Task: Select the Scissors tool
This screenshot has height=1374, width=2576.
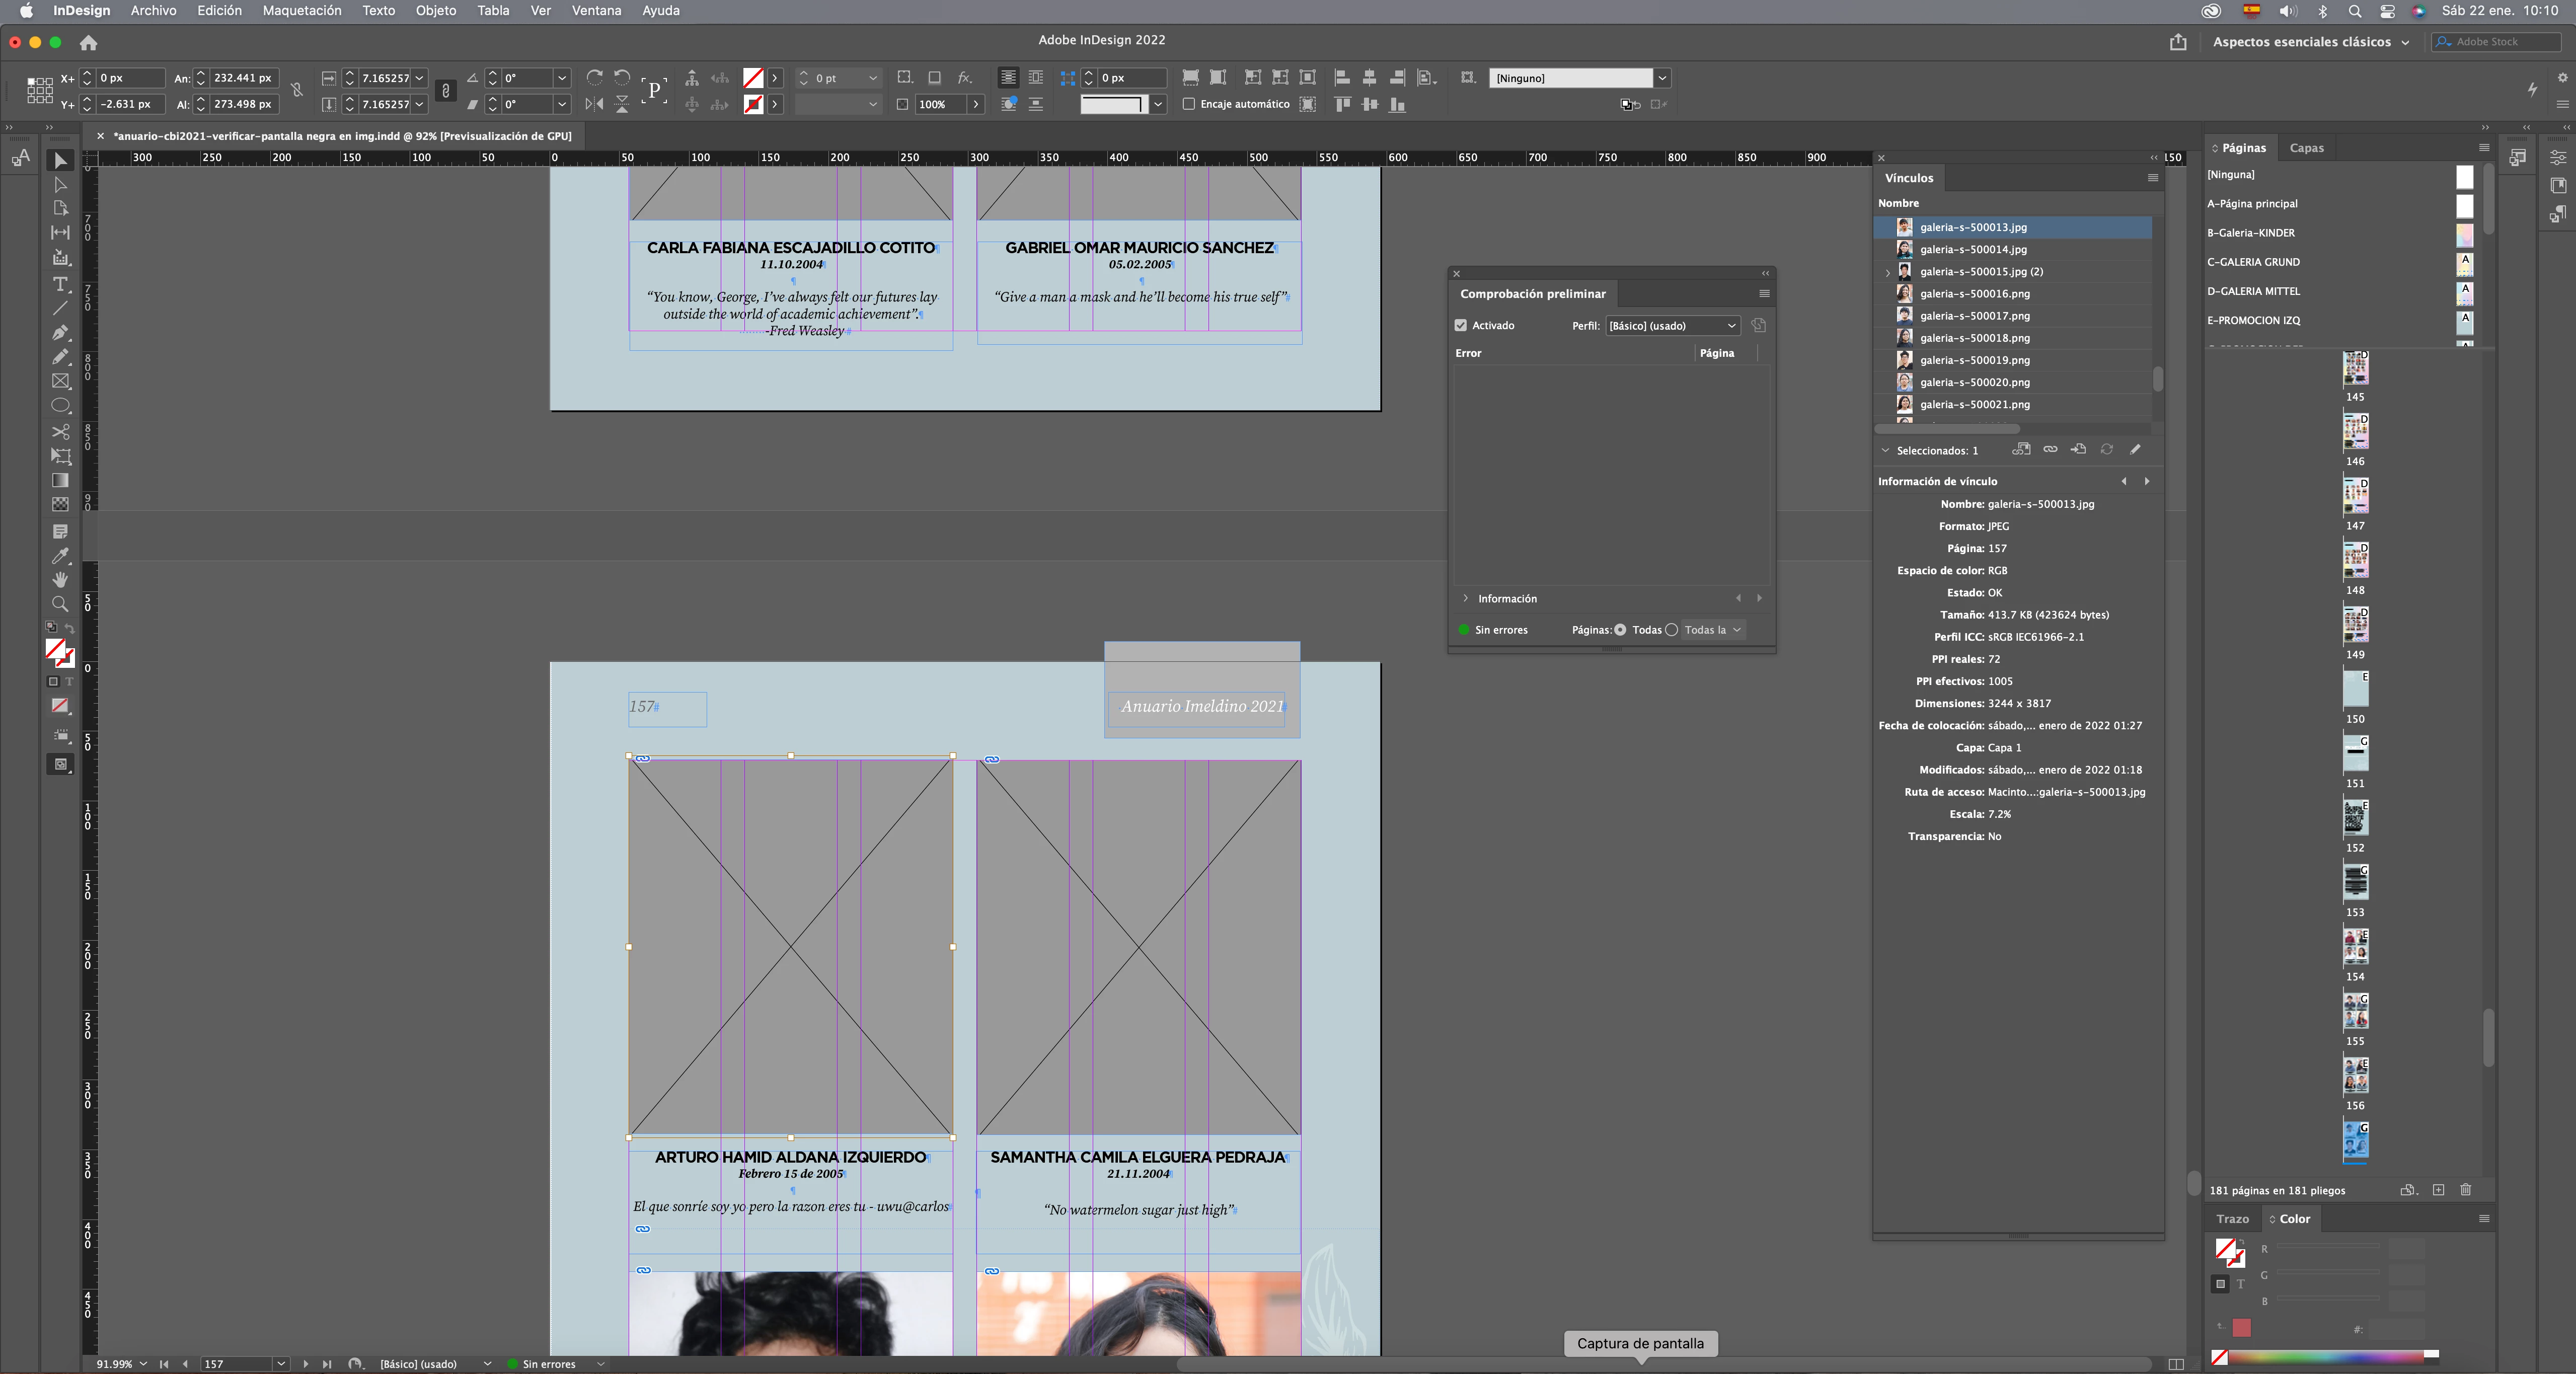Action: click(60, 431)
